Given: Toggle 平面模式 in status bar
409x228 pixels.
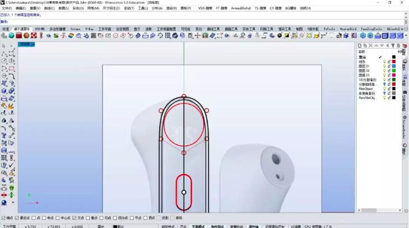Looking at the screenshot, I should point(198,226).
